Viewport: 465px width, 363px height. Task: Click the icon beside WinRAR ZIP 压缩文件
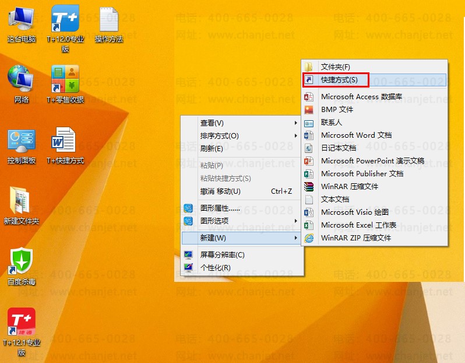pos(309,238)
